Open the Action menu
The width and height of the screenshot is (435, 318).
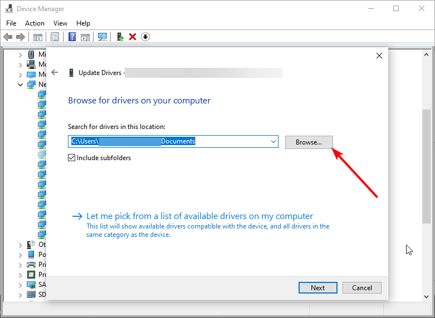[35, 23]
